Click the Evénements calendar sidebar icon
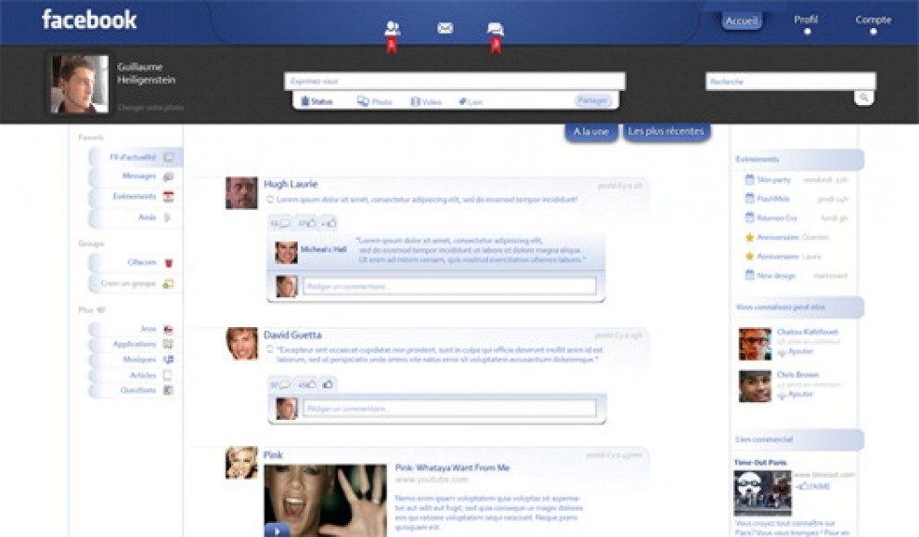This screenshot has width=919, height=537. pos(168,197)
